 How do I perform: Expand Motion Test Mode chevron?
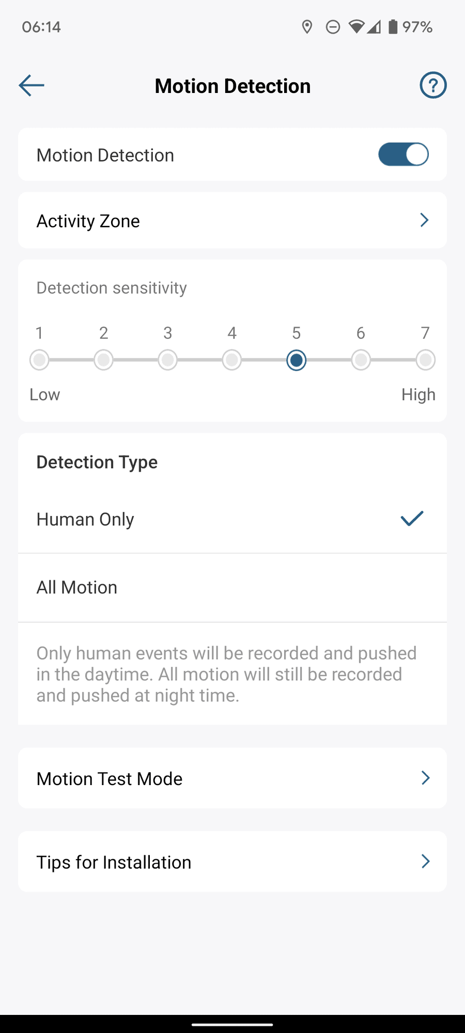[x=425, y=778]
